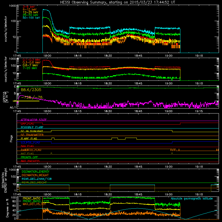Select the SAA_FLAG label

coord(27,146)
